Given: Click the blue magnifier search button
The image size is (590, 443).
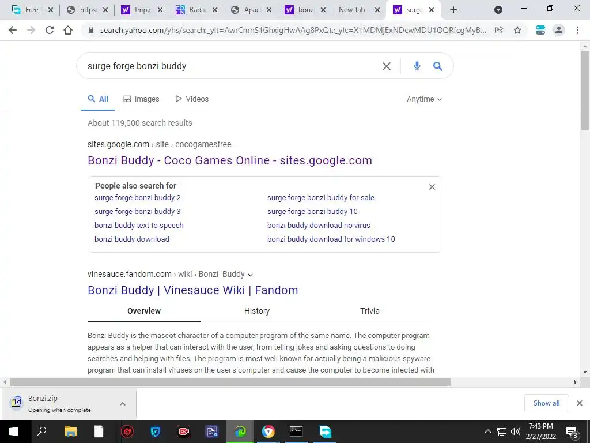Looking at the screenshot, I should [437, 66].
